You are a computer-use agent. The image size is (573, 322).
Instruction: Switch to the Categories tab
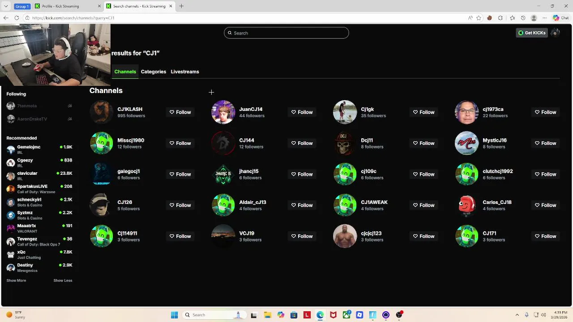(x=154, y=72)
